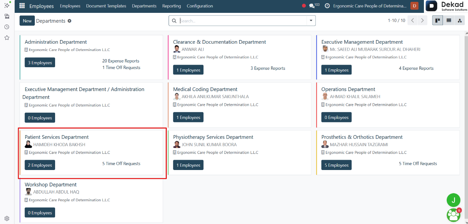Image resolution: width=468 pixels, height=224 pixels.
Task: Click ABDULLAH ABDUL HAQ's avatar
Action: 28,192
